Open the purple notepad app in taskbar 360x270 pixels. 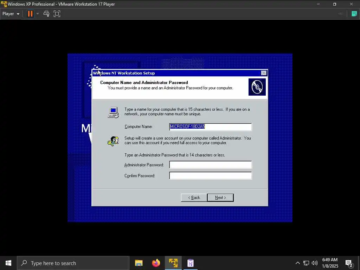191,263
